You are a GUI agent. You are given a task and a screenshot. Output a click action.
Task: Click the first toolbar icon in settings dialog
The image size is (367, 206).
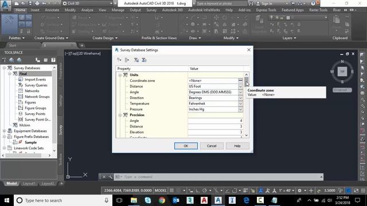pos(119,60)
